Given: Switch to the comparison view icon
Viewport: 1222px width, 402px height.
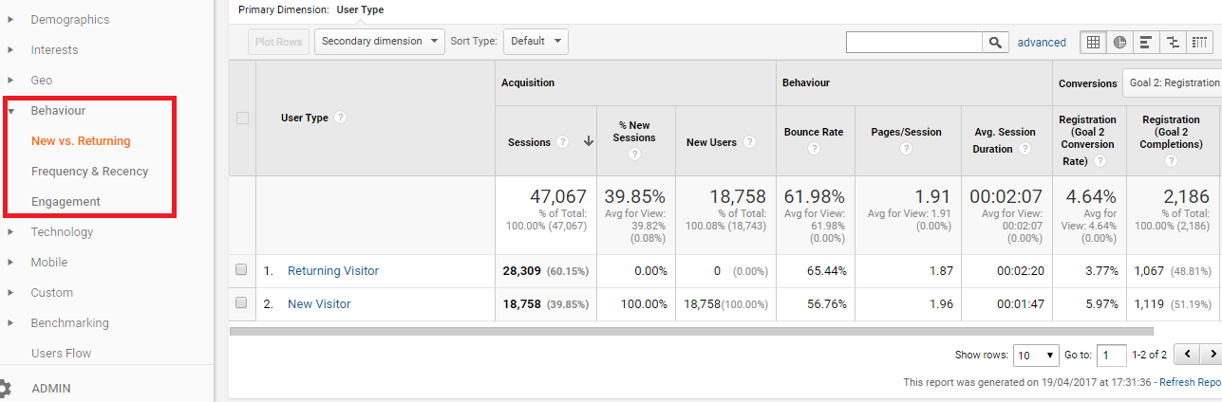Looking at the screenshot, I should coord(1173,42).
